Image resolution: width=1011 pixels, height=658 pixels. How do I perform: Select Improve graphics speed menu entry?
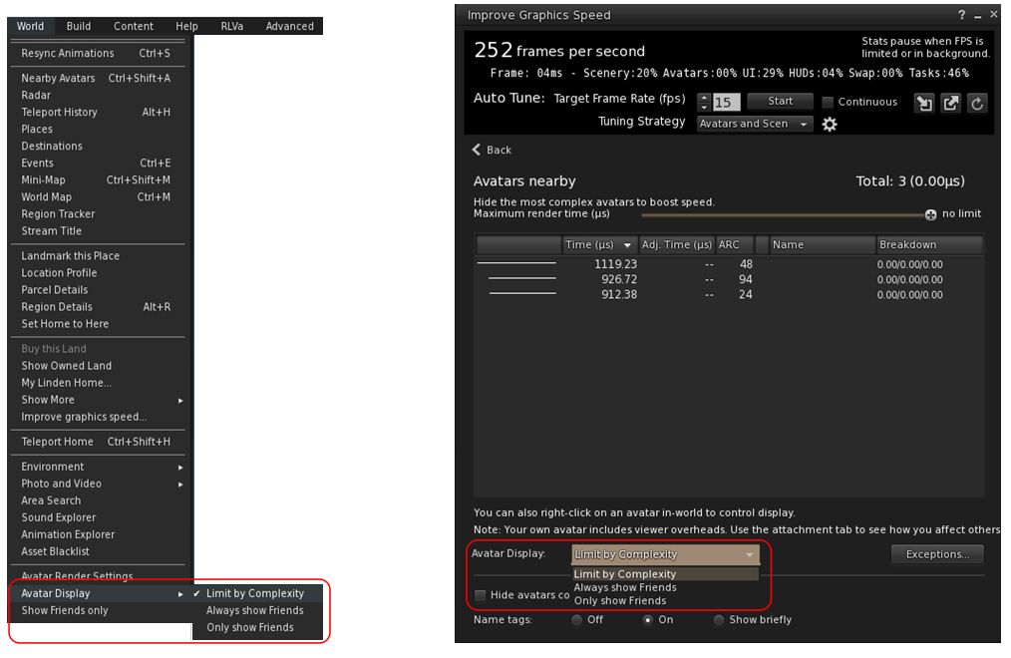click(x=84, y=417)
